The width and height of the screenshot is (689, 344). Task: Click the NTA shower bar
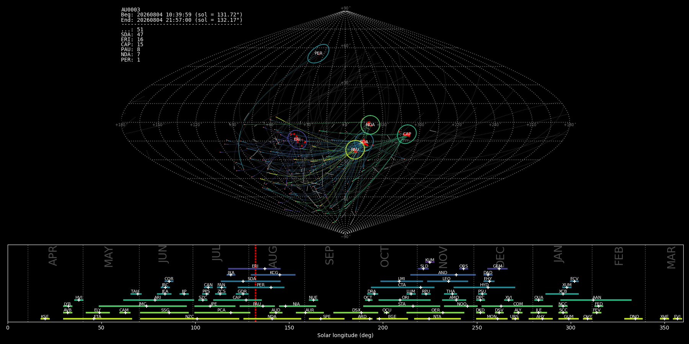tap(437, 319)
